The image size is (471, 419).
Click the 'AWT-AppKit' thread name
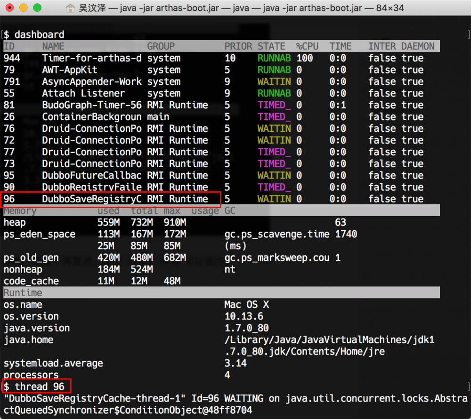coord(70,70)
